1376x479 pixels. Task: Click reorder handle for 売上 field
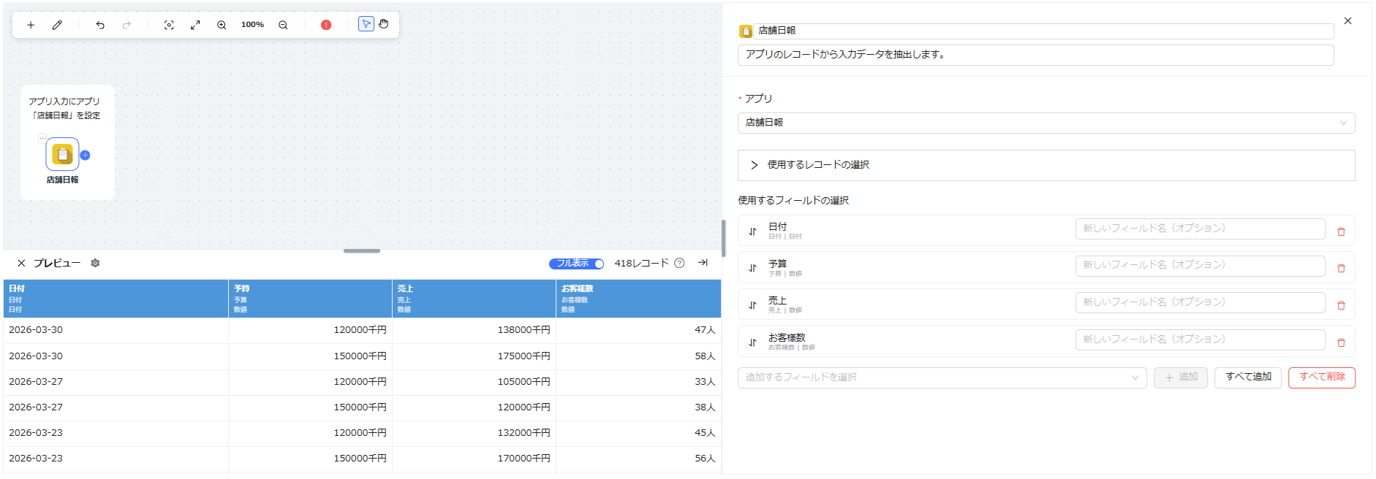[752, 305]
